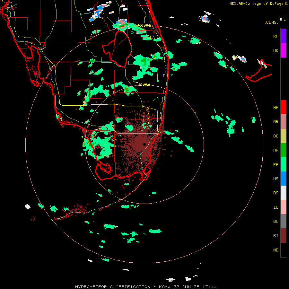Click the black radar site dot at center
The height and width of the screenshot is (289, 289).
pyautogui.click(x=144, y=144)
